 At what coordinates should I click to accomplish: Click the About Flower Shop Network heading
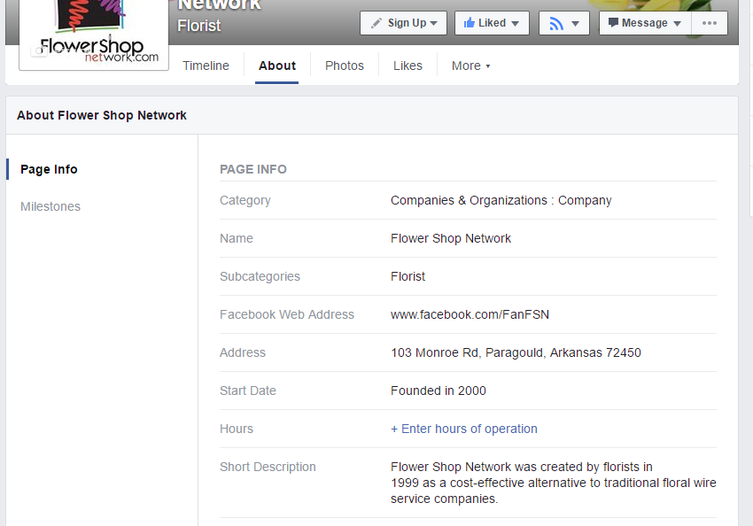(x=102, y=115)
